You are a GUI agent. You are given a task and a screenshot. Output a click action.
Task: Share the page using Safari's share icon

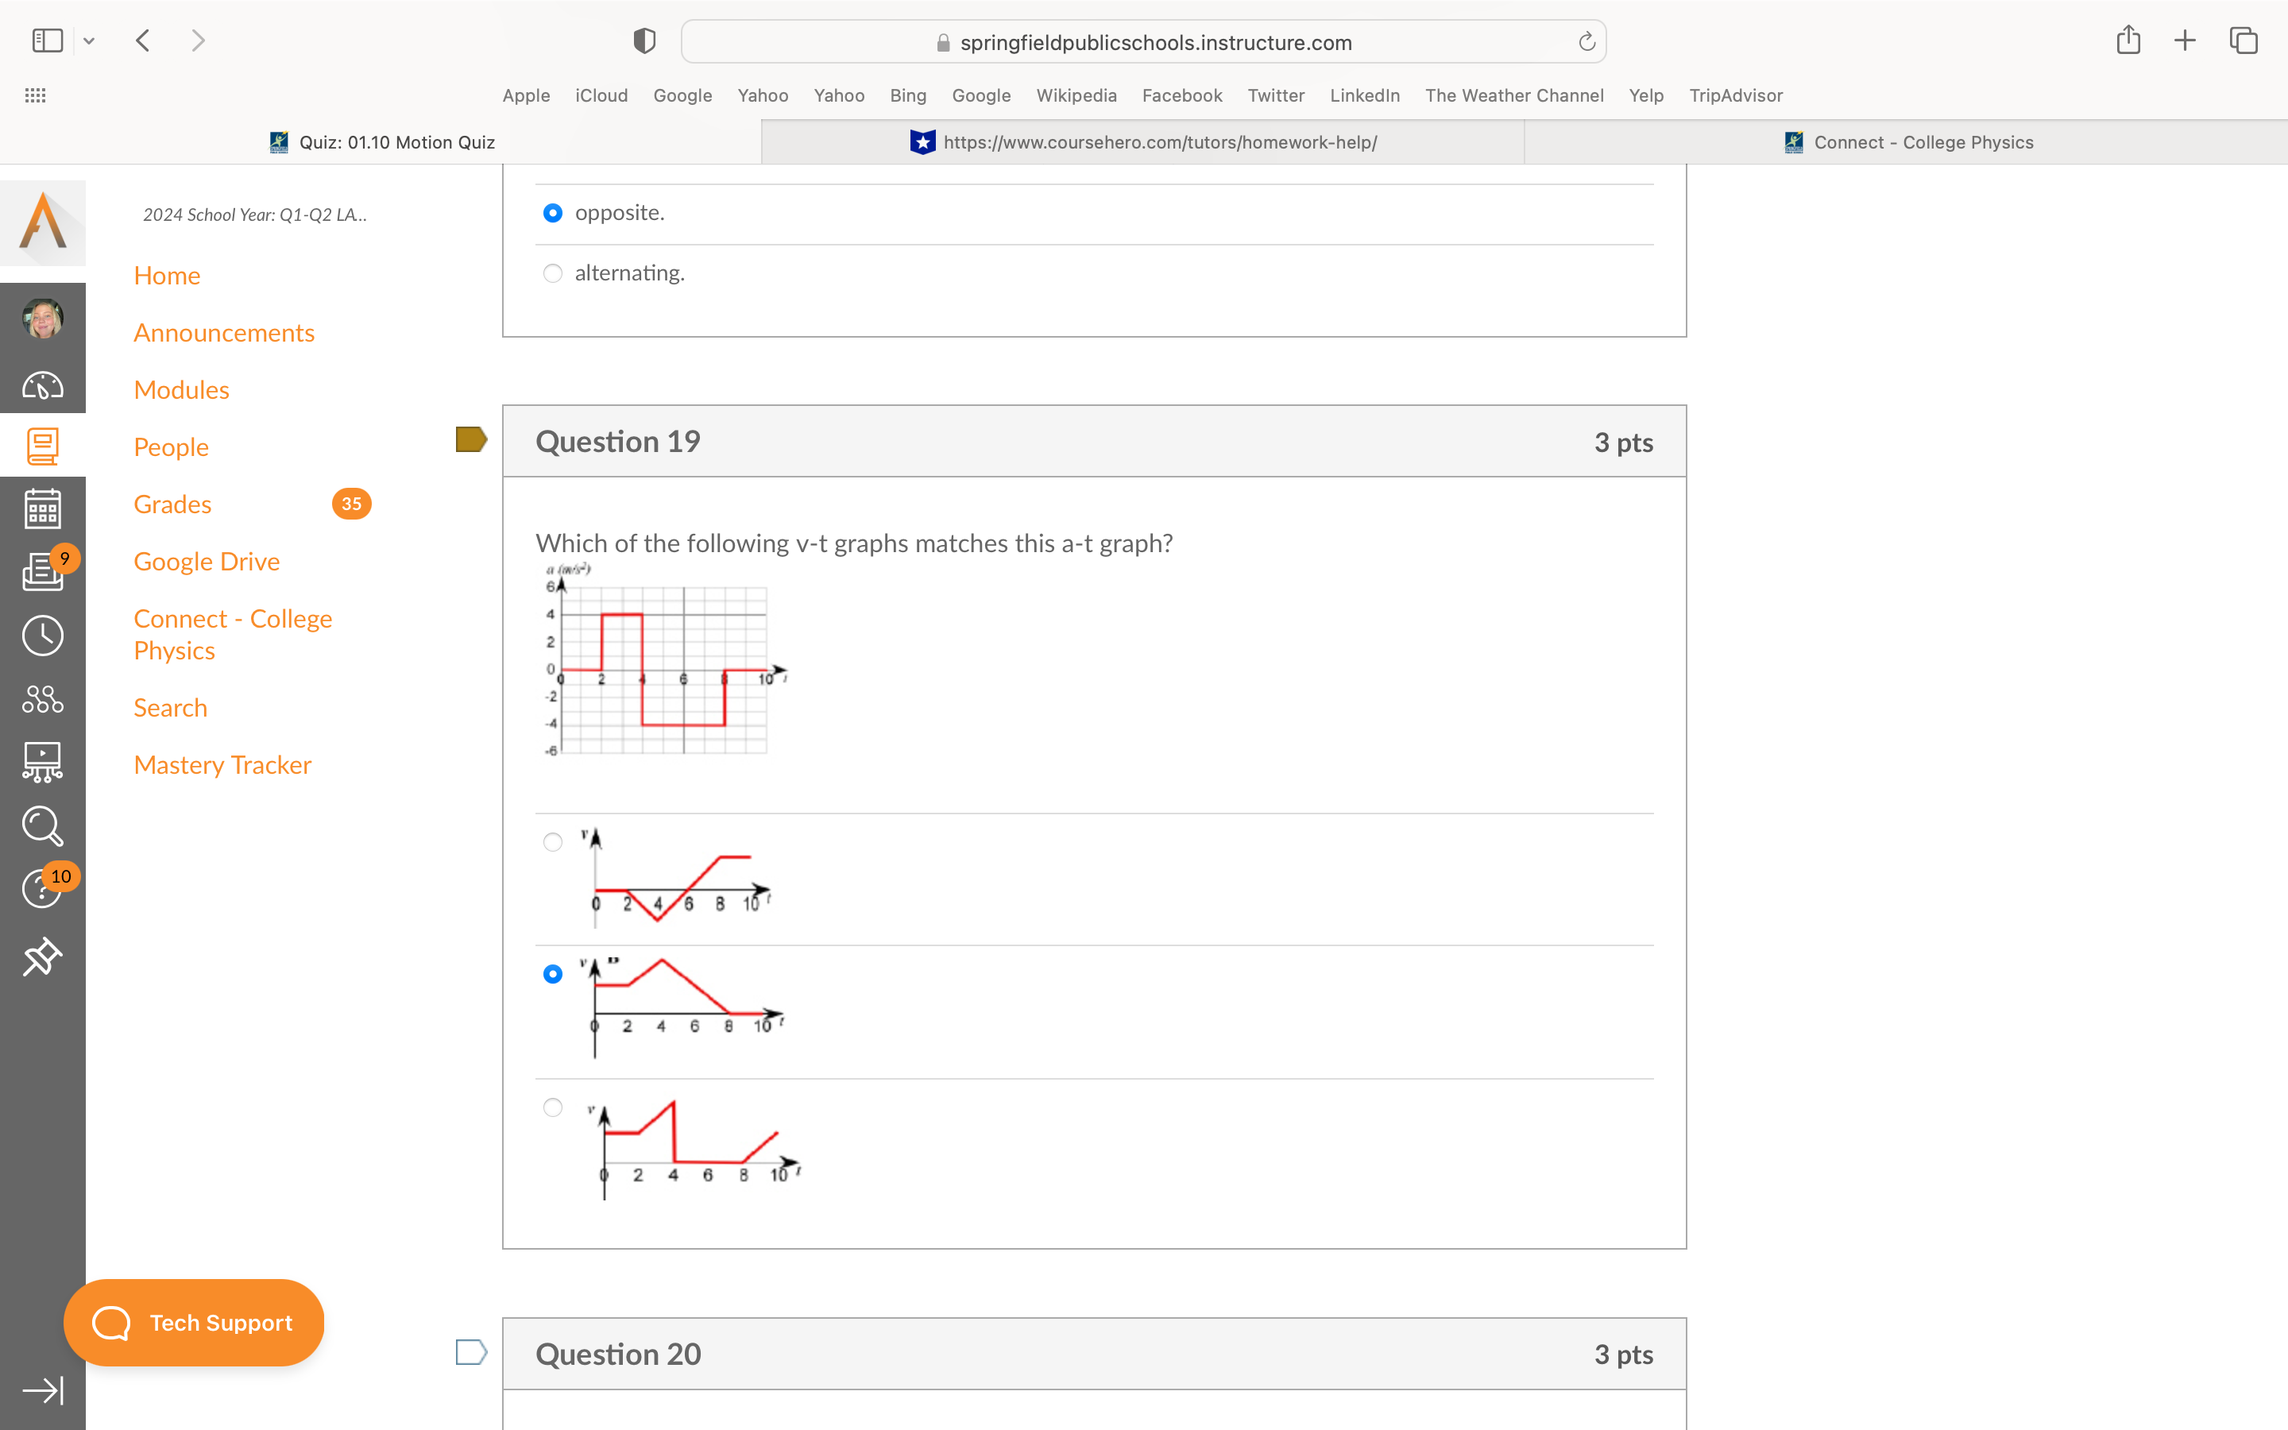pos(2128,40)
